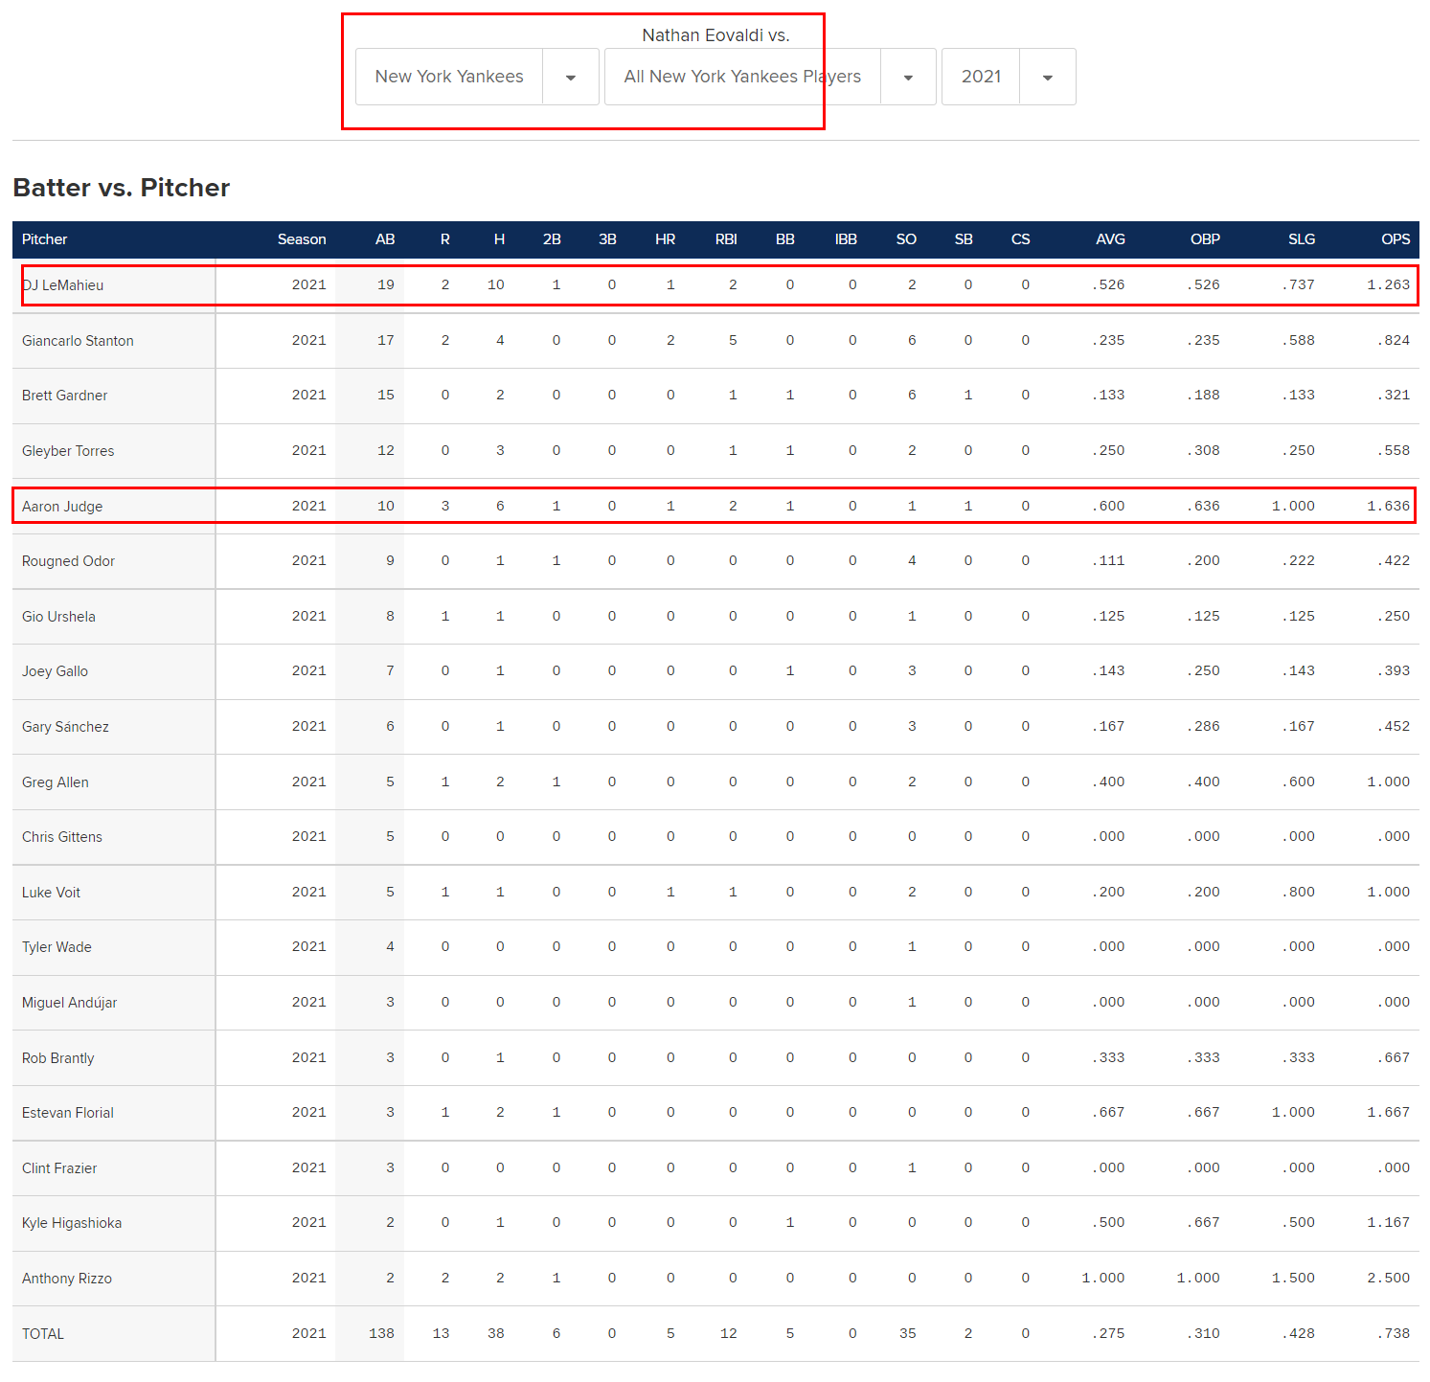This screenshot has height=1382, width=1430.
Task: Click Anthony Rizzo's 2.500 OPS value
Action: (x=1388, y=1278)
